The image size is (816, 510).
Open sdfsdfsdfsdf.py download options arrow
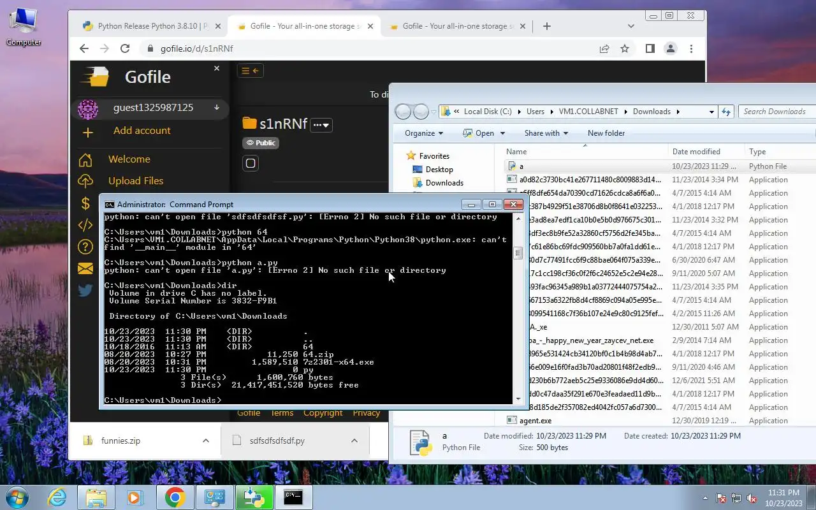coord(354,441)
